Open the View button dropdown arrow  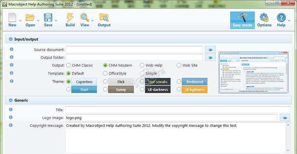pos(92,20)
